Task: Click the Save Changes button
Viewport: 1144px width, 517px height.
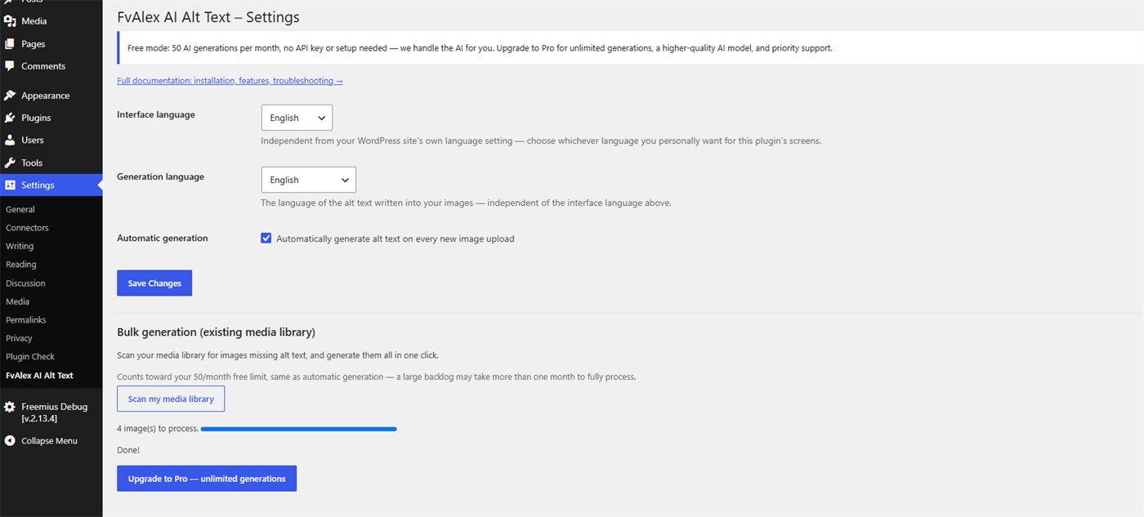Action: (x=154, y=283)
